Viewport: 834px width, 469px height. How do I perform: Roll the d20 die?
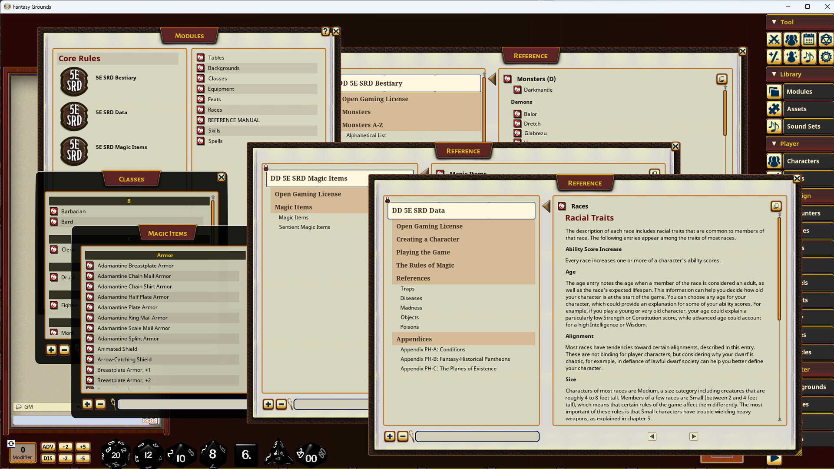point(115,454)
